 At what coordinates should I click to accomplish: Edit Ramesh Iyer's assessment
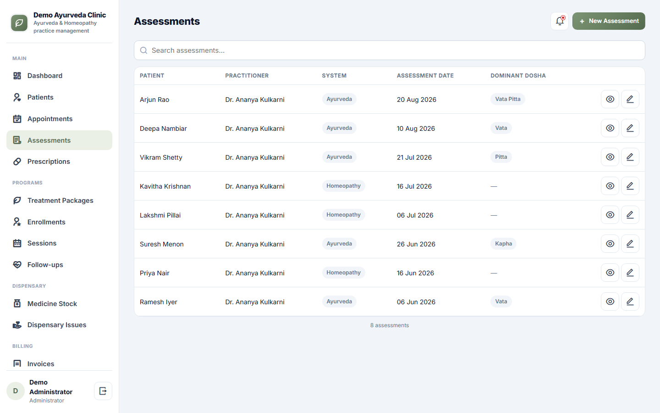click(x=630, y=301)
